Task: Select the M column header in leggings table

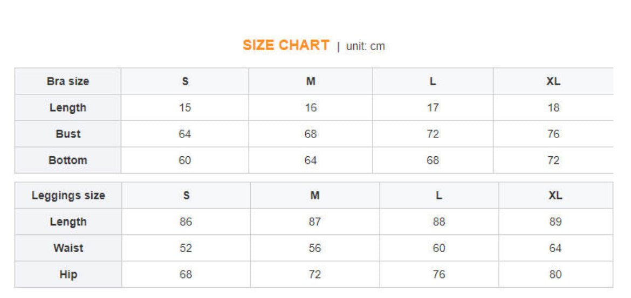Action: pyautogui.click(x=315, y=196)
